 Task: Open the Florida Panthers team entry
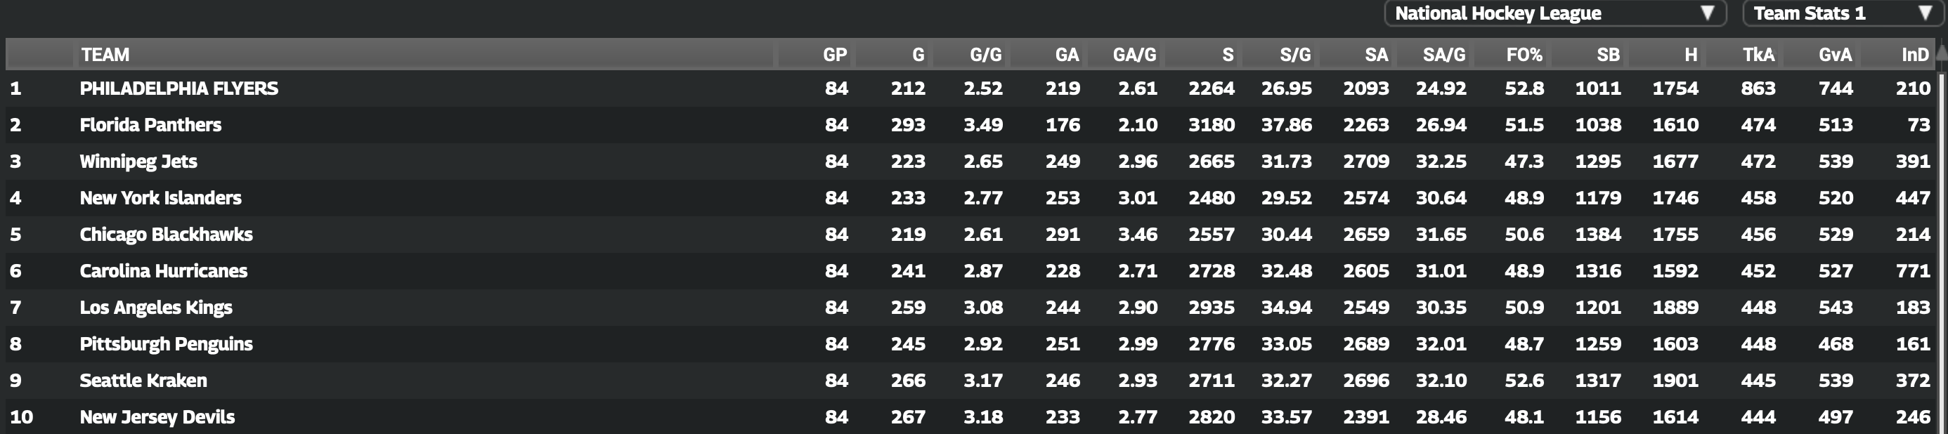tap(150, 125)
